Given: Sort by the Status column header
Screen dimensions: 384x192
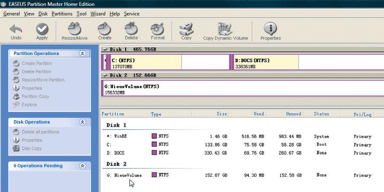Looking at the screenshot, I should click(322, 114).
